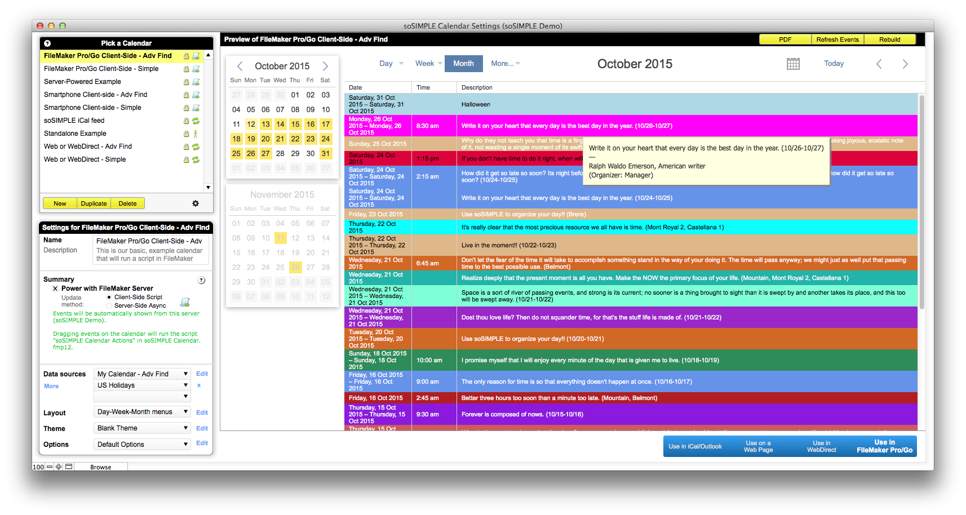Viewport: 966px width, 515px height.
Task: Select Server-Side Async update method
Action: click(109, 305)
